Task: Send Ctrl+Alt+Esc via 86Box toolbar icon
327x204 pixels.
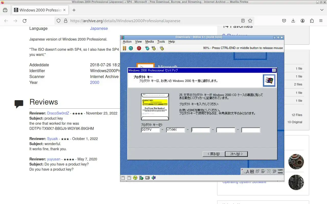Action: (154, 48)
